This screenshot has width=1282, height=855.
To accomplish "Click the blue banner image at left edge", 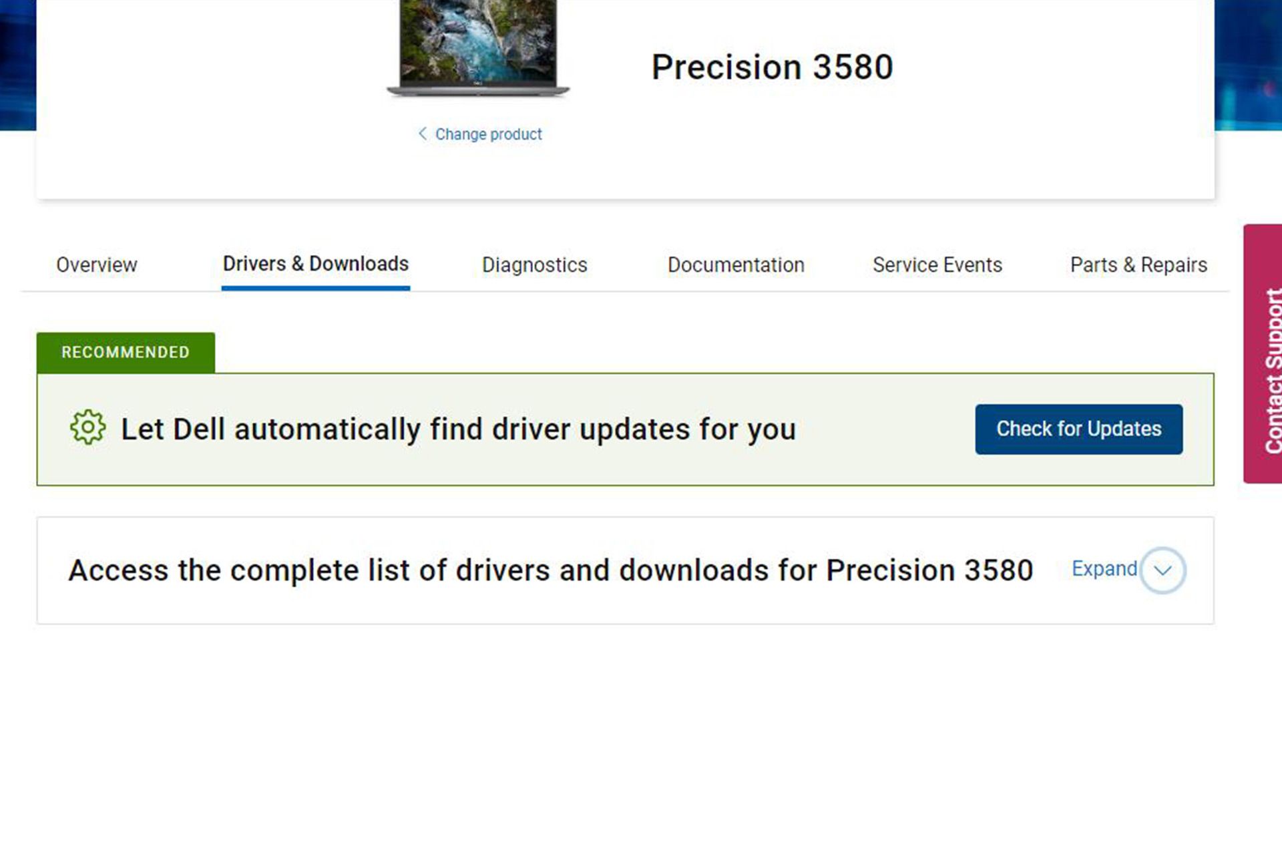I will (x=17, y=64).
